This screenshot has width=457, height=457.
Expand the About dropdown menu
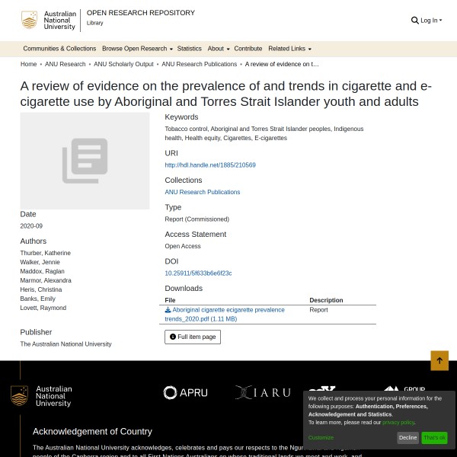click(x=218, y=49)
